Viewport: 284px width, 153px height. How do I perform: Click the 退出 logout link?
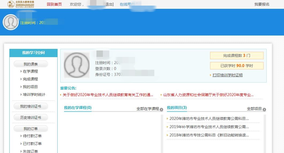(109, 4)
